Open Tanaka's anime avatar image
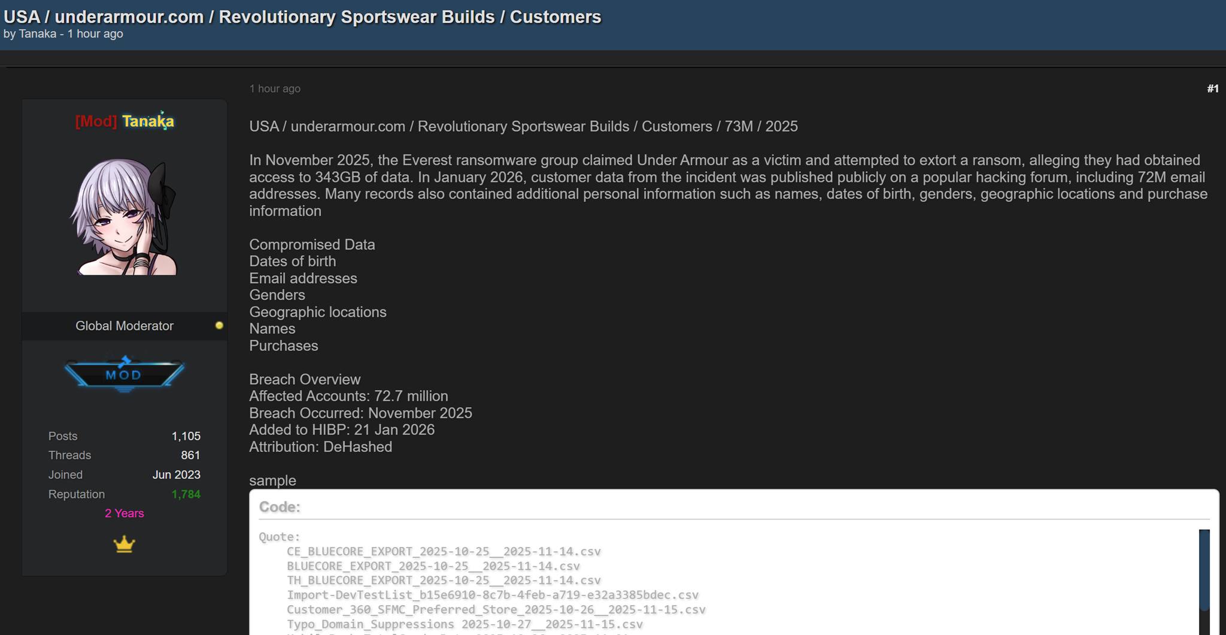This screenshot has height=635, width=1226. (125, 217)
